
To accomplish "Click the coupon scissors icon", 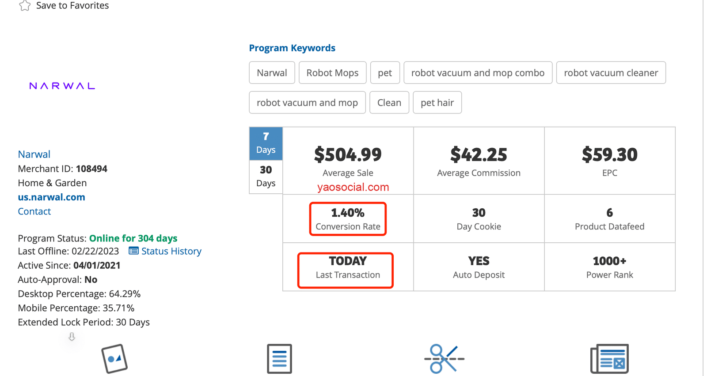I will tap(444, 358).
